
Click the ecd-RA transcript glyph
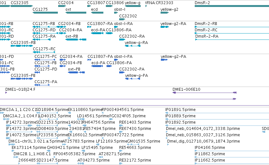tap(97, 33)
